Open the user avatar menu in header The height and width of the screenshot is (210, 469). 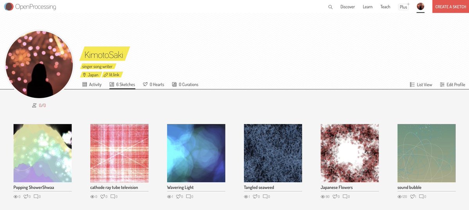pos(421,6)
